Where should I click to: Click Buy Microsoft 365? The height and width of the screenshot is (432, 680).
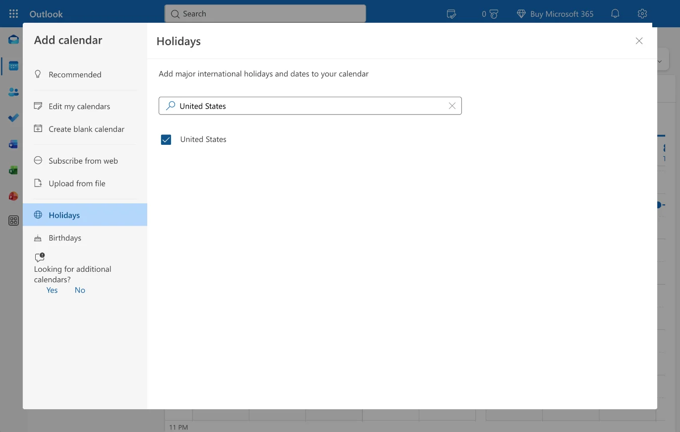tap(555, 14)
